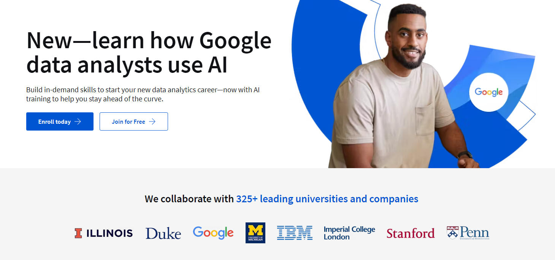This screenshot has height=260, width=555.
Task: Click the Illinois university logo
Action: [103, 233]
